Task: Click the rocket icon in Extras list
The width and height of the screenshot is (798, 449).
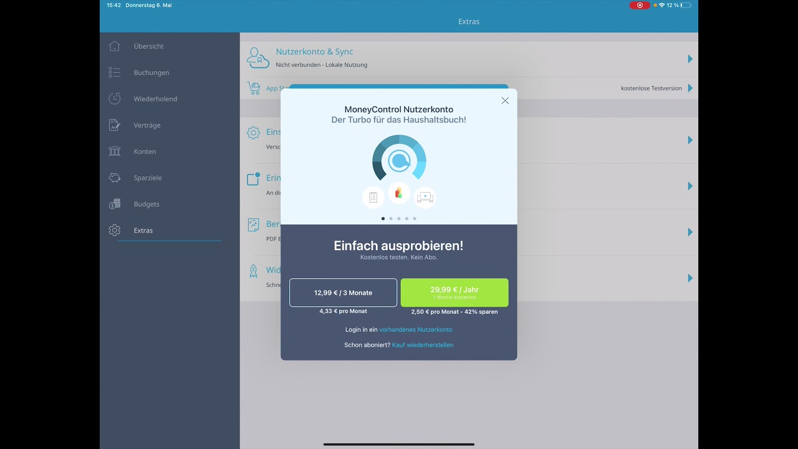Action: pyautogui.click(x=253, y=271)
